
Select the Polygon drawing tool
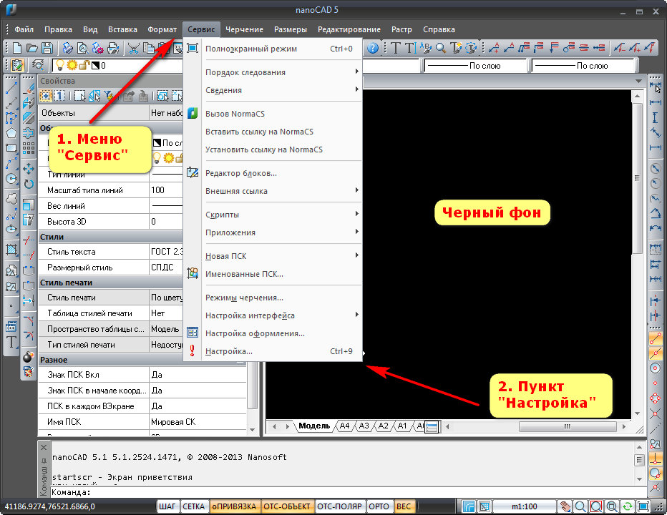coord(11,133)
